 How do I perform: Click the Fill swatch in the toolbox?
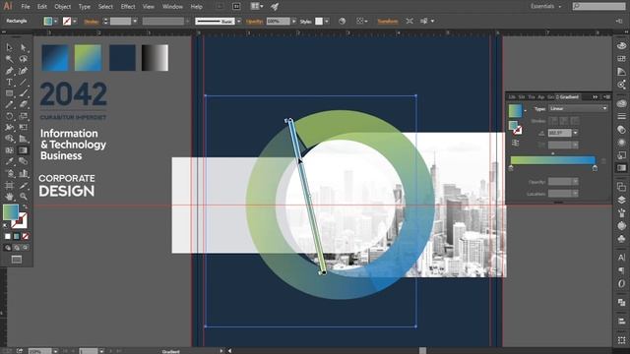coord(11,212)
